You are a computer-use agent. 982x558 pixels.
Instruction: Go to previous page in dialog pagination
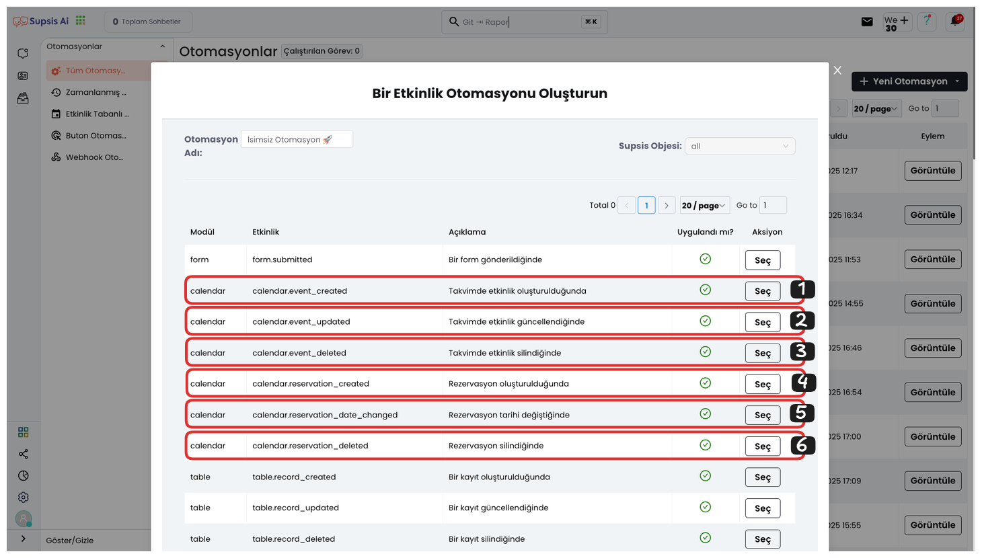pyautogui.click(x=626, y=205)
